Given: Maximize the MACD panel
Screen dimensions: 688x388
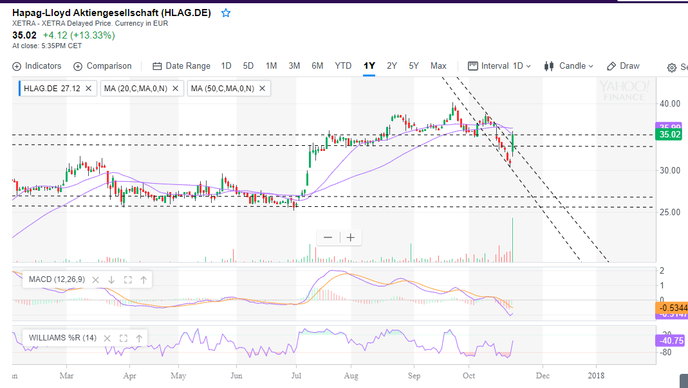Looking at the screenshot, I should tap(127, 280).
